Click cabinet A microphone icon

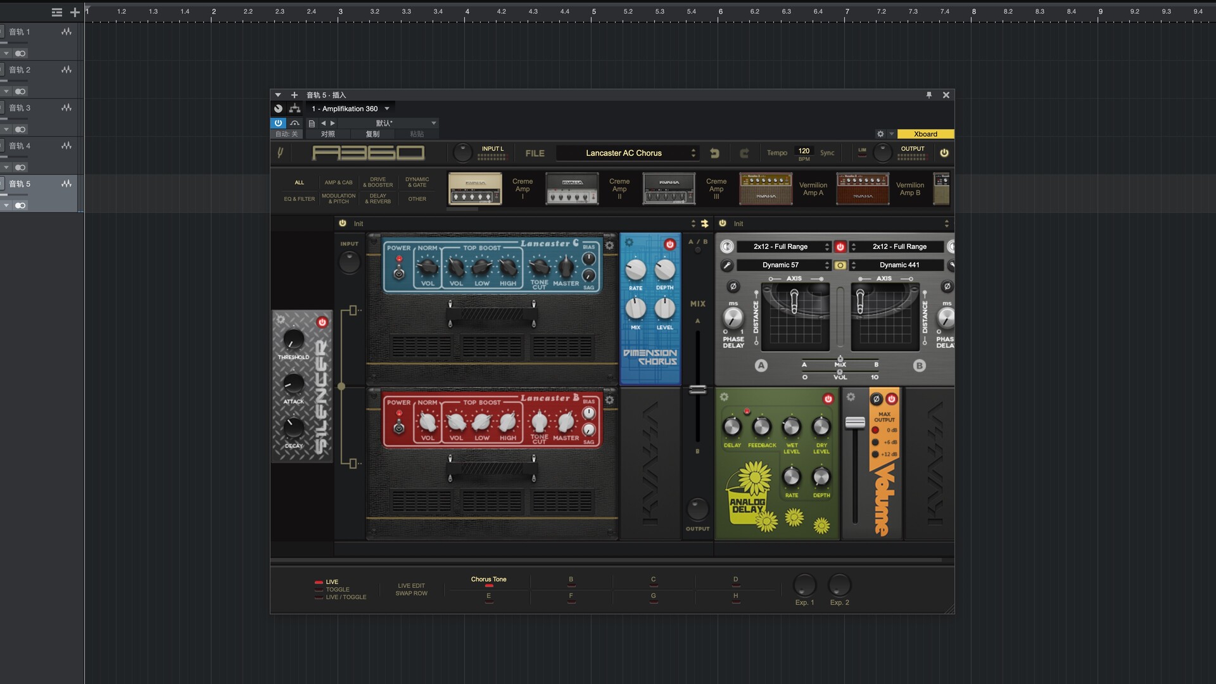coord(727,265)
